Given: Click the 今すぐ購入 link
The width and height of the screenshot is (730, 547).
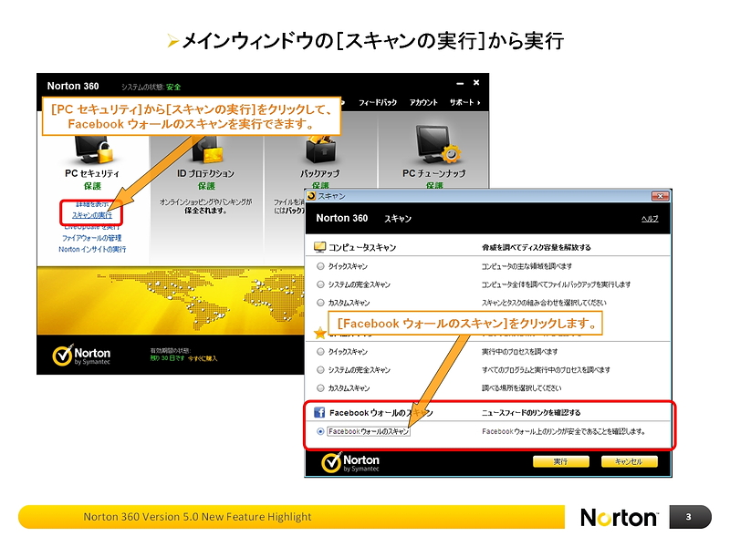Looking at the screenshot, I should point(203,358).
